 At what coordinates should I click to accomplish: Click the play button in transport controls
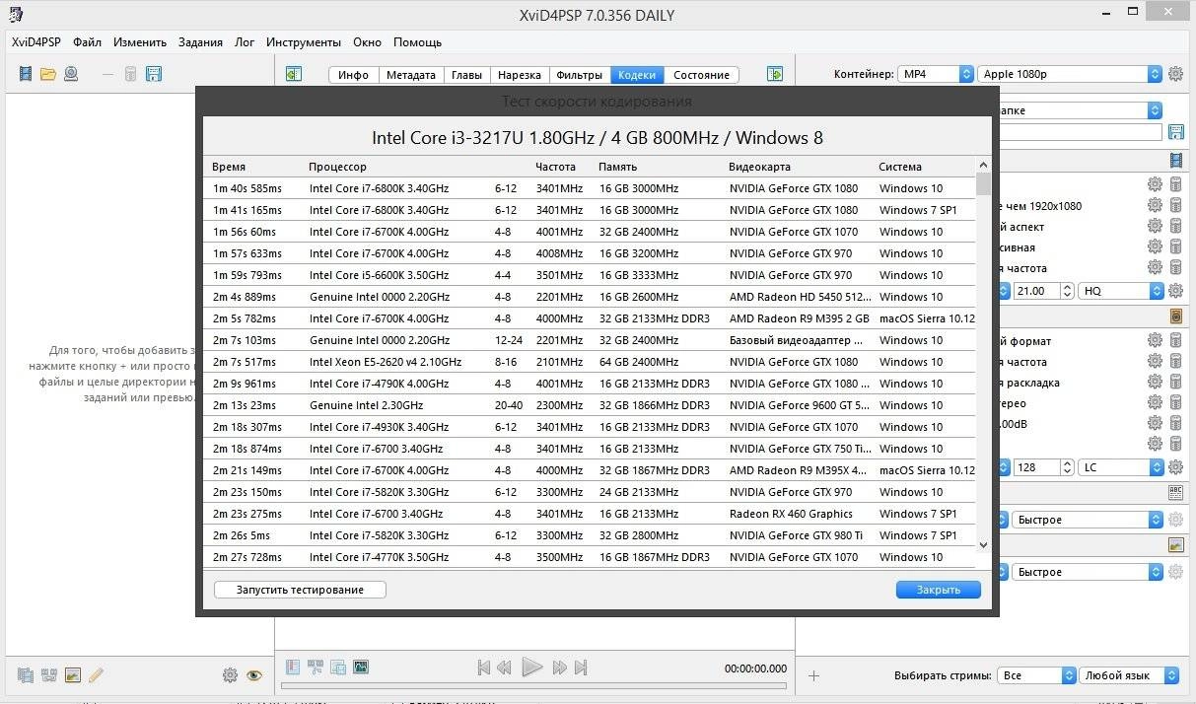531,668
